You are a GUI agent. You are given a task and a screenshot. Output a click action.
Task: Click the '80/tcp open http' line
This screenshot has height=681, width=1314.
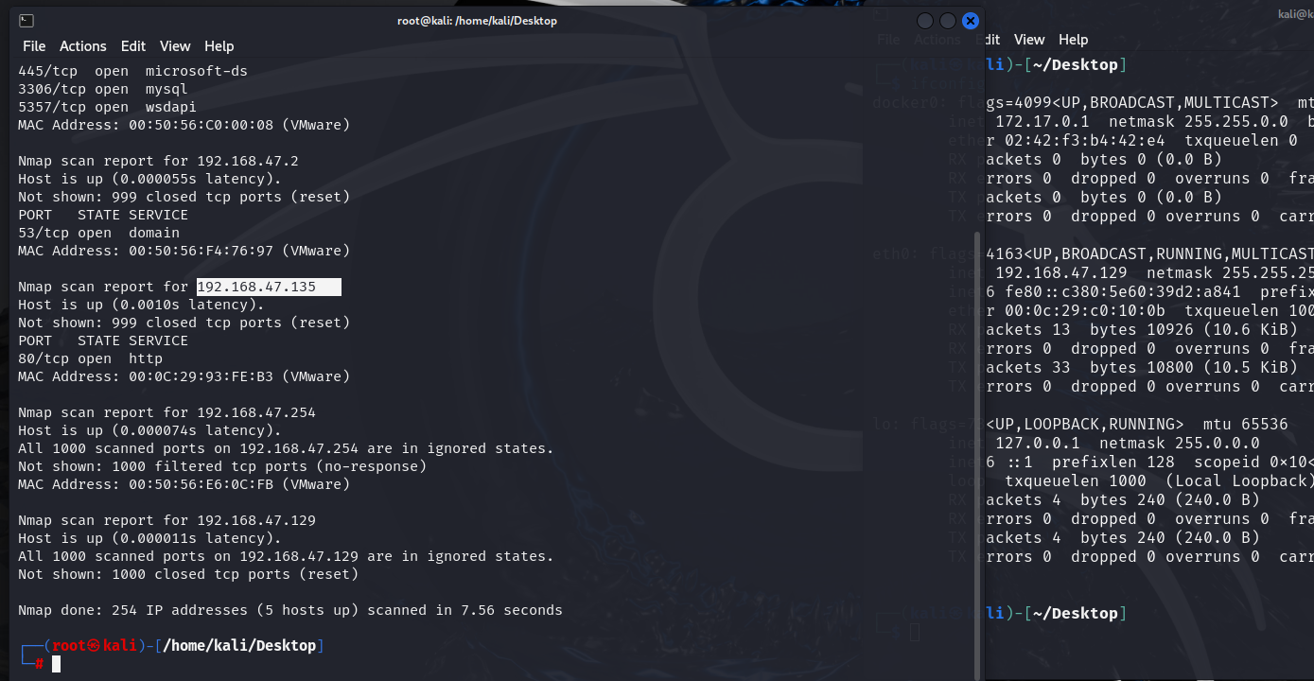(90, 358)
